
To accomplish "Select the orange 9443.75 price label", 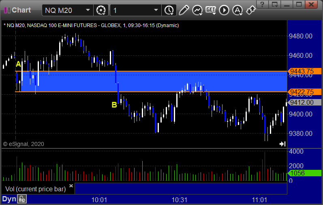I will 304,71.
